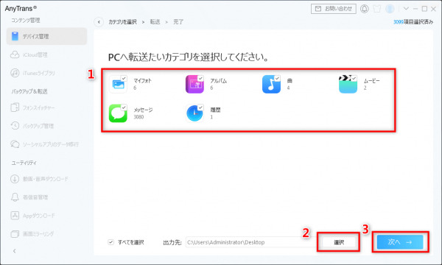The image size is (442, 265).
Task: Click the iTunes music disc icon
Action: tap(15, 73)
